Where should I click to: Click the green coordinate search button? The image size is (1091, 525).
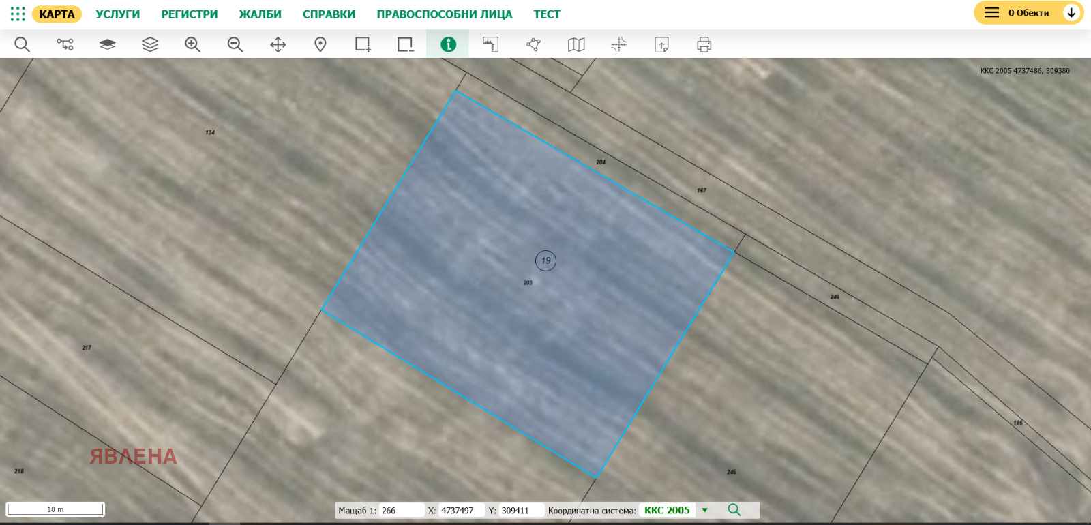click(x=734, y=510)
